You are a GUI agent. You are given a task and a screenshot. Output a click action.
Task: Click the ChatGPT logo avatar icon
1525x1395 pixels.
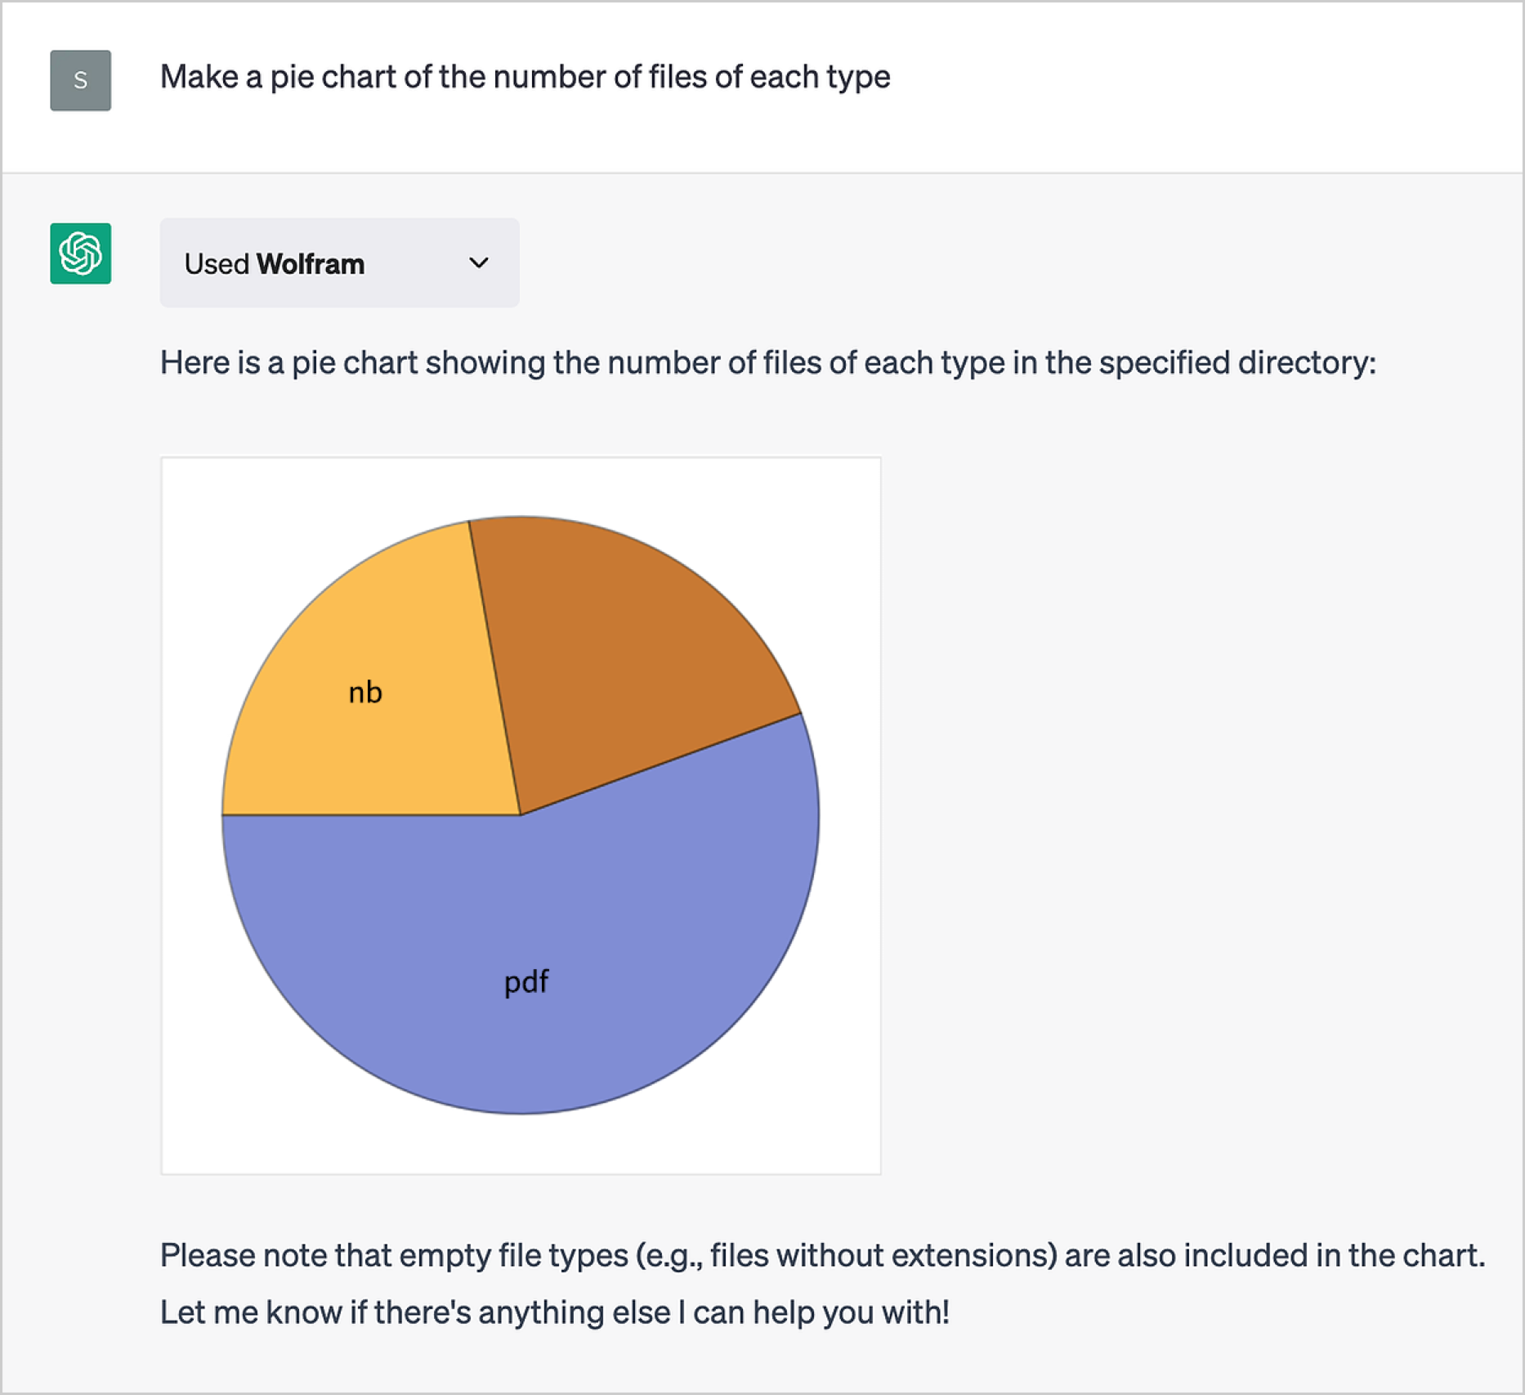coord(80,253)
